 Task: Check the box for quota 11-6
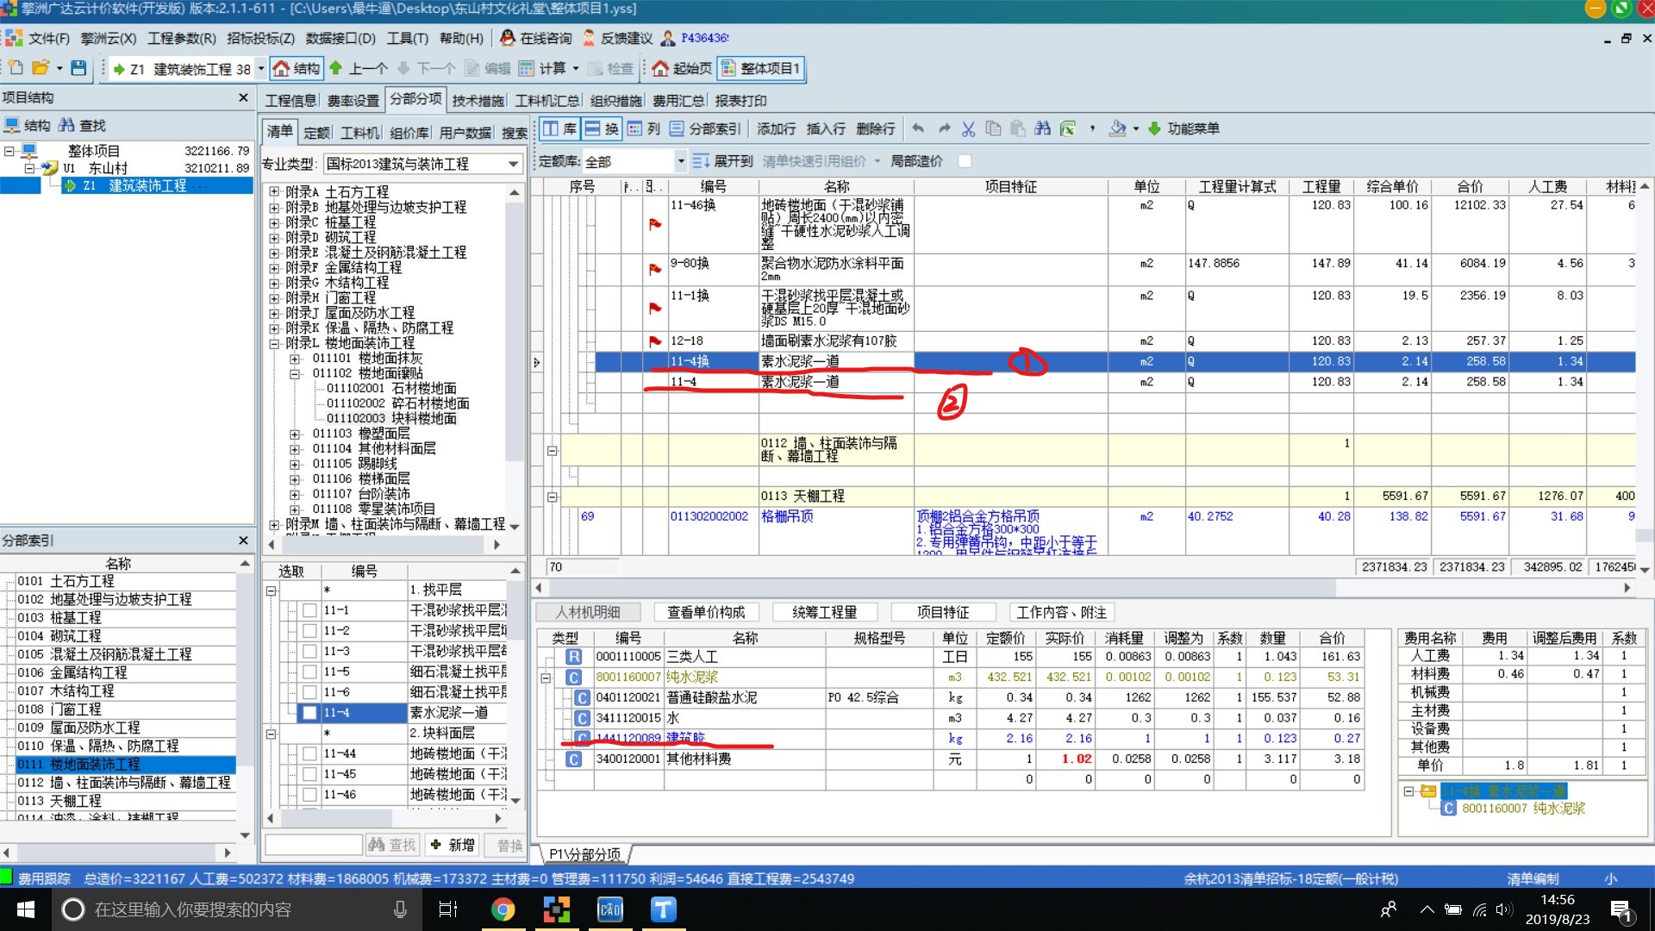[x=309, y=692]
